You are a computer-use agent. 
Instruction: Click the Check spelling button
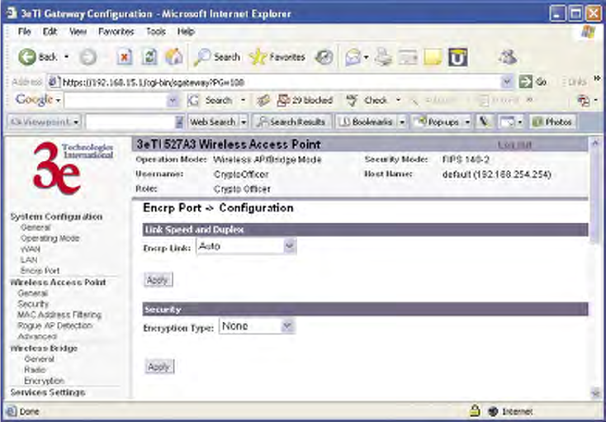coord(367,101)
